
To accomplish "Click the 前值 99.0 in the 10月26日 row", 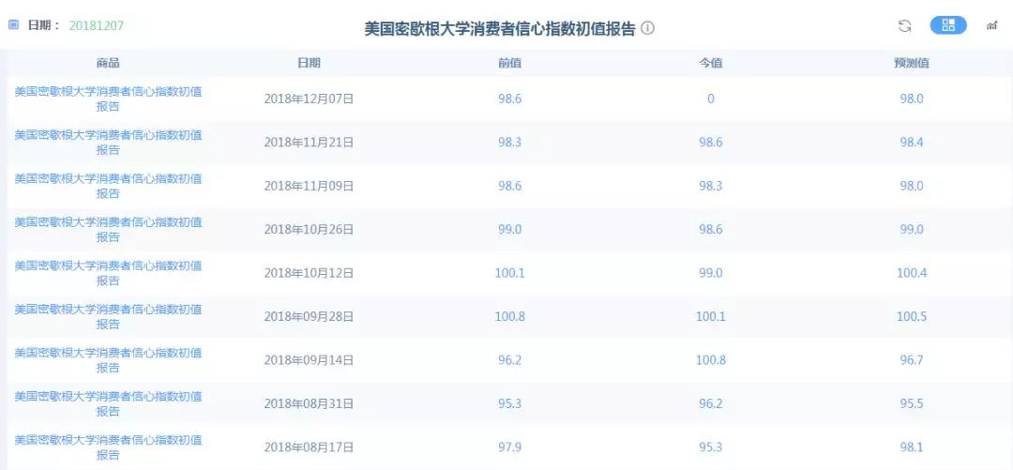I will click(x=509, y=230).
